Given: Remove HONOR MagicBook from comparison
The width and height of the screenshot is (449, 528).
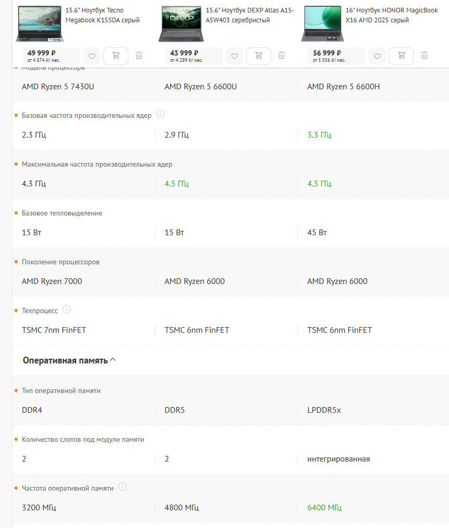Looking at the screenshot, I should click(x=425, y=56).
